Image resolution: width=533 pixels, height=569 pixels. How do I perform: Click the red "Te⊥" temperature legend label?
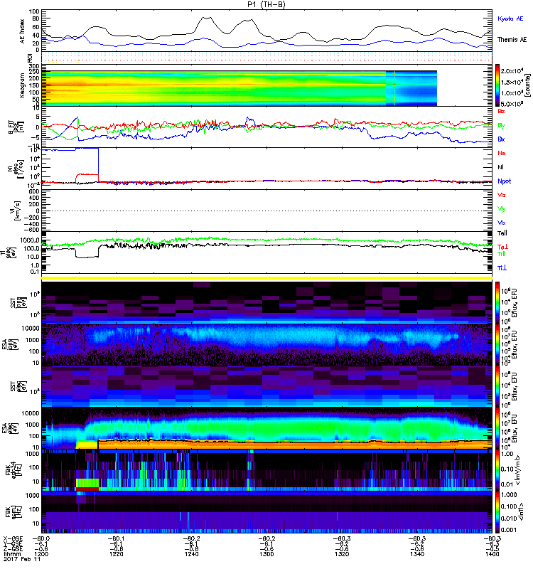pyautogui.click(x=502, y=247)
